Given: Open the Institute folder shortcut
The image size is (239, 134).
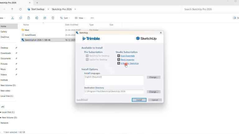Looking at the screenshot, I should pyautogui.click(x=4, y=80).
